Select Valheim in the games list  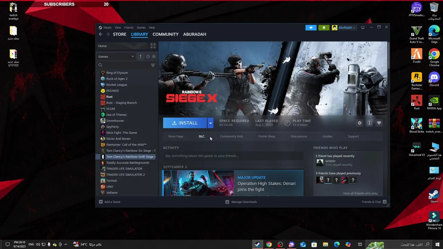tap(112, 193)
